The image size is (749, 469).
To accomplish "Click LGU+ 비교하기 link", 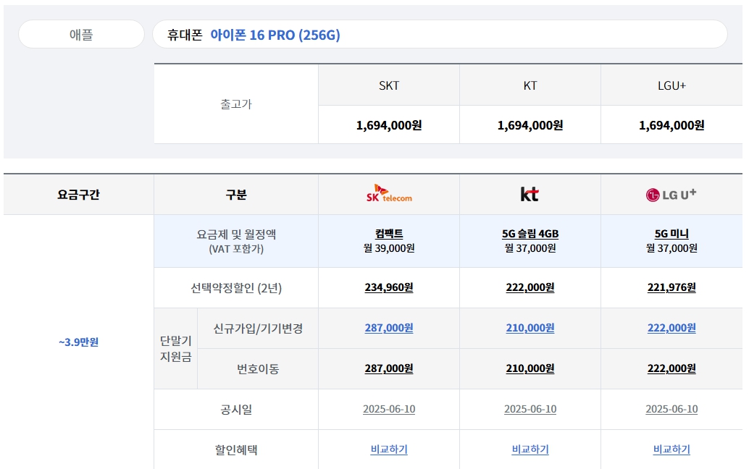I will click(671, 449).
